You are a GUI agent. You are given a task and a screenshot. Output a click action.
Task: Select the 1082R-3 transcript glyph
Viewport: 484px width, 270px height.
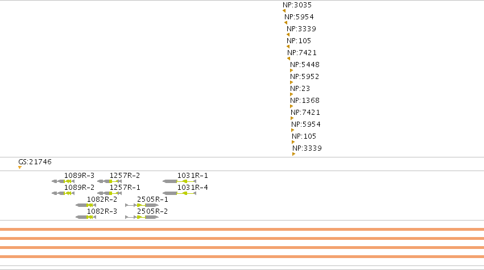[86, 217]
